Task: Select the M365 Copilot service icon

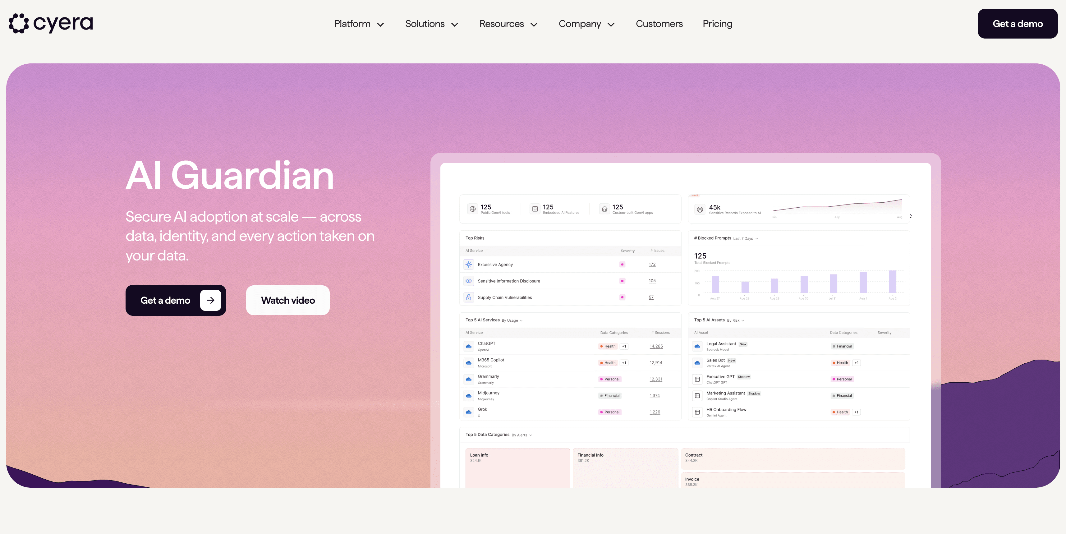Action: [468, 363]
